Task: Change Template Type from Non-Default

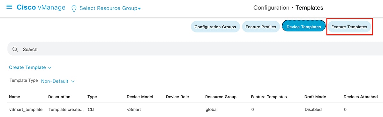Action: point(58,81)
